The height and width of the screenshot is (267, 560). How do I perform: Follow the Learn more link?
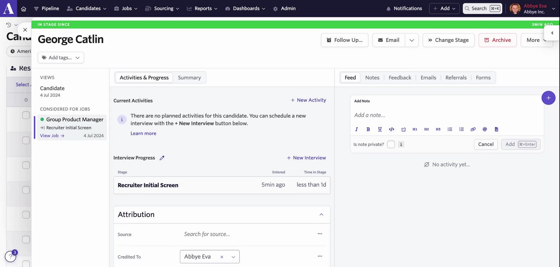[143, 133]
